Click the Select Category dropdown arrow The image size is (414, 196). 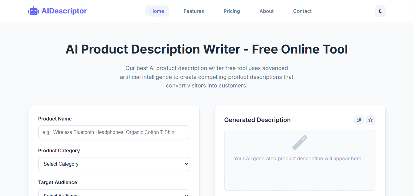(x=186, y=164)
